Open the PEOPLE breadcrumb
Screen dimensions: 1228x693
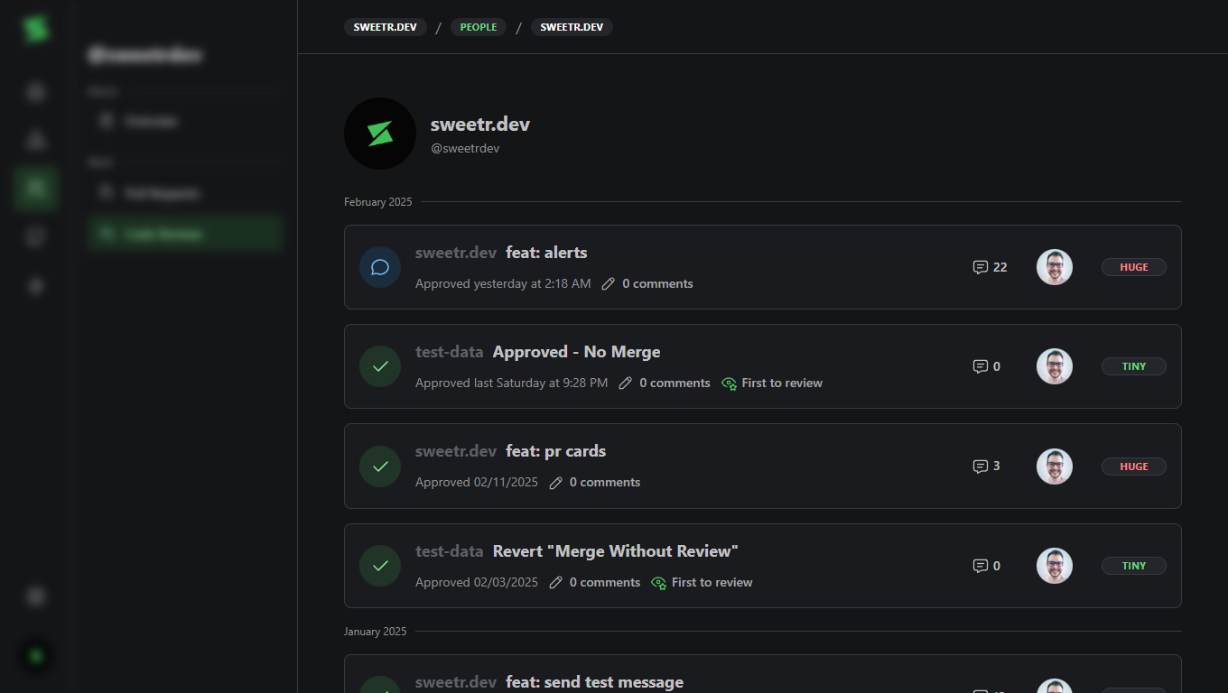(479, 27)
